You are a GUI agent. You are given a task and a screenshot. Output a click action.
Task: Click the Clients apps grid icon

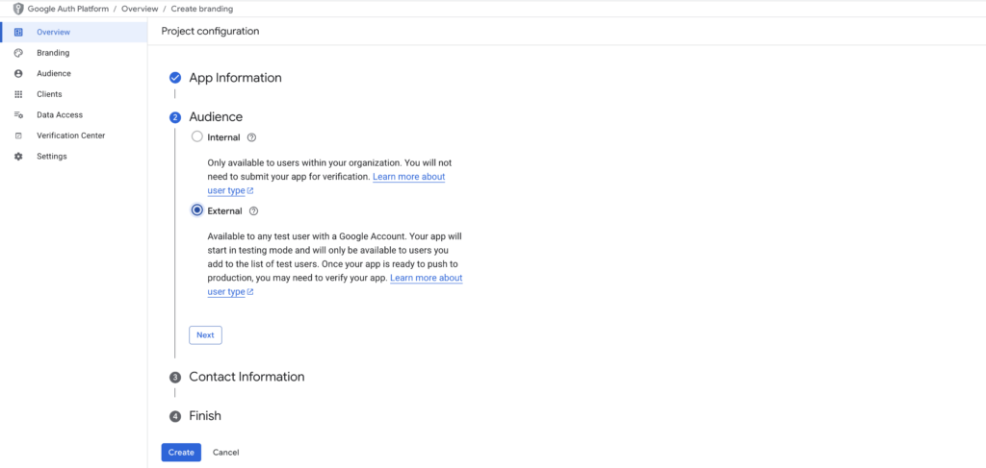pyautogui.click(x=18, y=94)
